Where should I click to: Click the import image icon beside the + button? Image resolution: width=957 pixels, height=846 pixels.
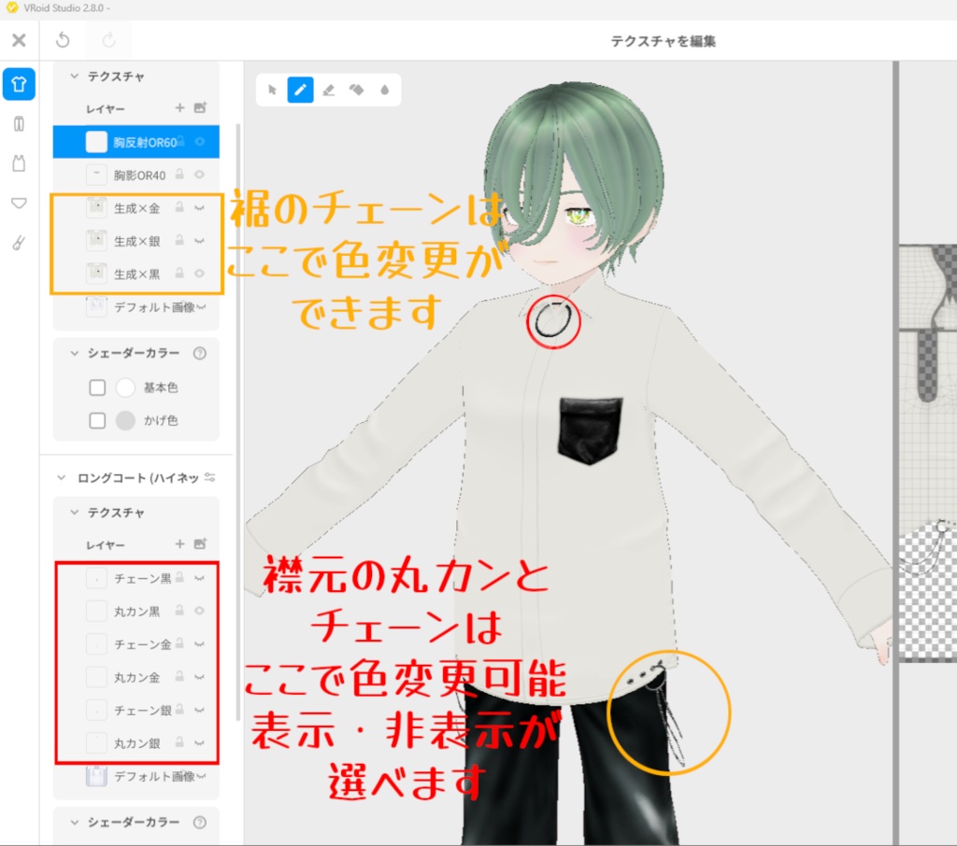click(x=200, y=108)
